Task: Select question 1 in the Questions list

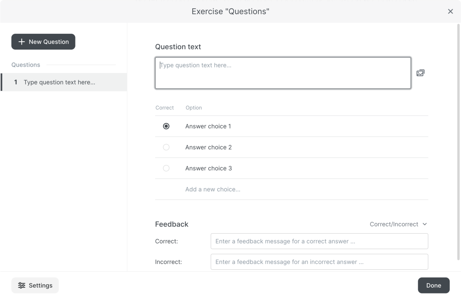Action: (x=64, y=82)
